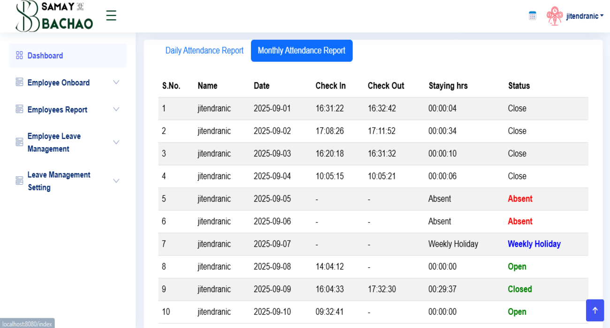
Task: Click the Employee Onboard sidebar icon
Action: (x=19, y=82)
